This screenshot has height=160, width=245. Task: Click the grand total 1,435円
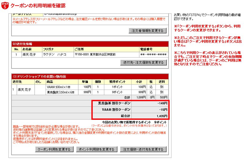click(x=162, y=116)
